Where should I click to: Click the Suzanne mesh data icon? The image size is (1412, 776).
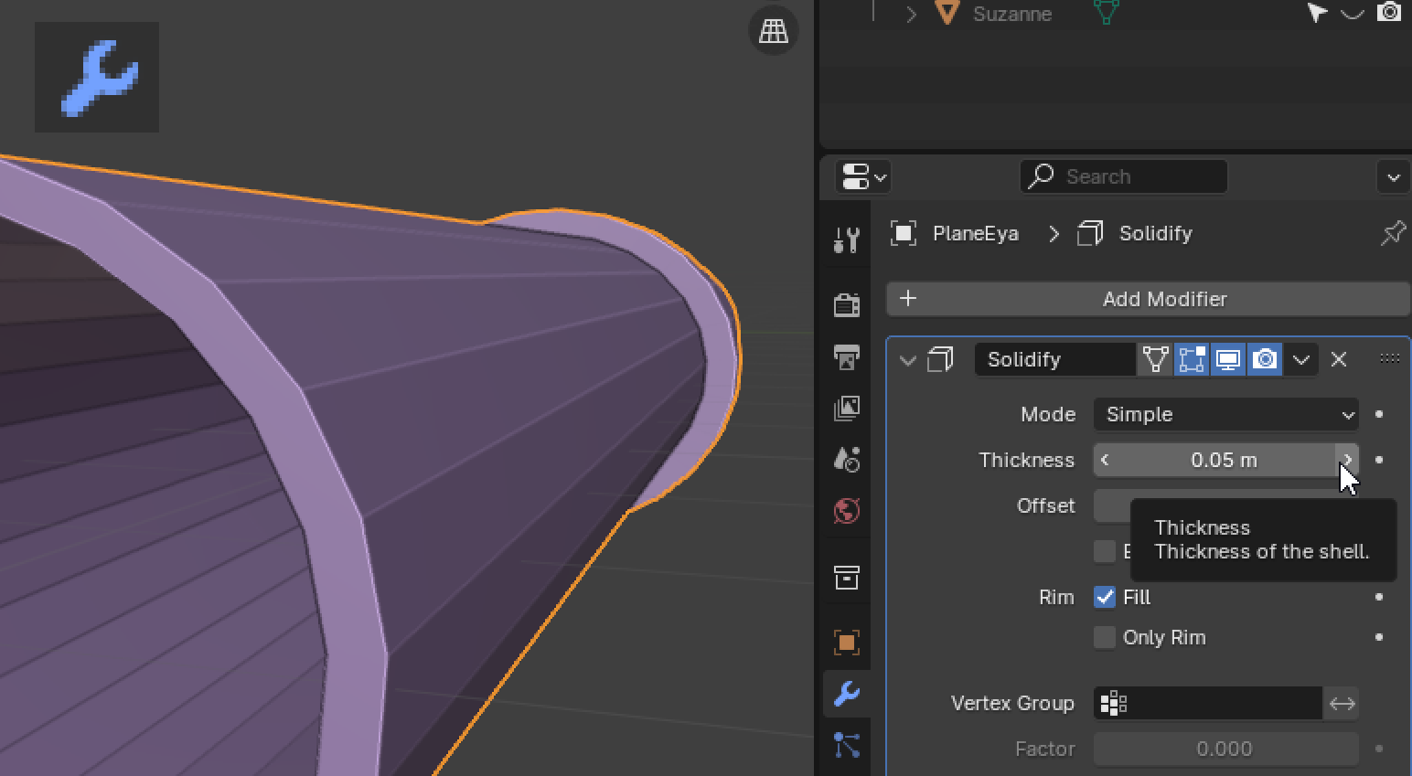[x=1107, y=11]
